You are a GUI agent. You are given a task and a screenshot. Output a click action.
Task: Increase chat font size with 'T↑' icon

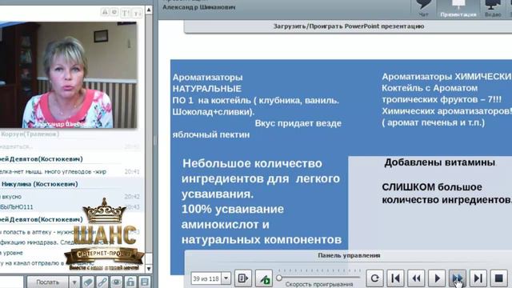coord(125,13)
